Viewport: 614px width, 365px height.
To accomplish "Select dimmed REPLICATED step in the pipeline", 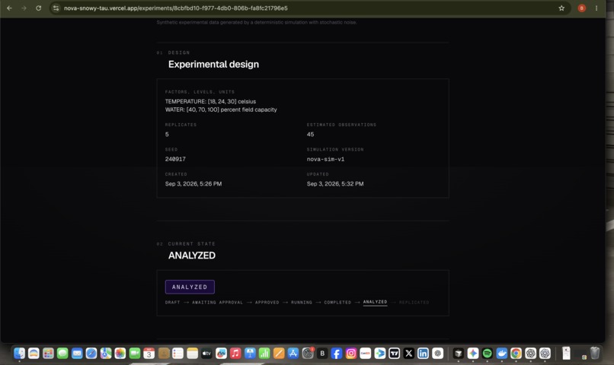I will coord(414,302).
